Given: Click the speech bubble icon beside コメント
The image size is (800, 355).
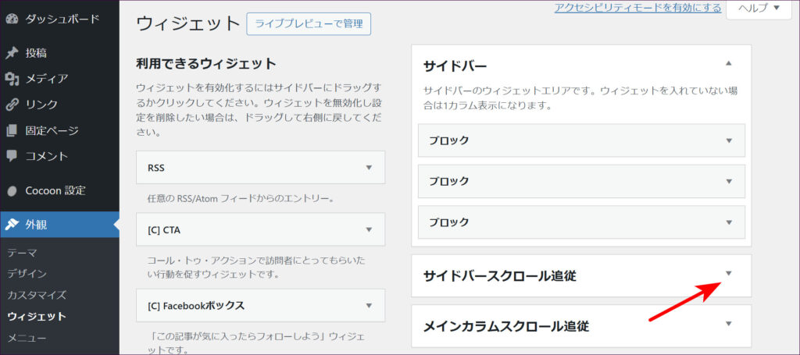Looking at the screenshot, I should tap(12, 156).
